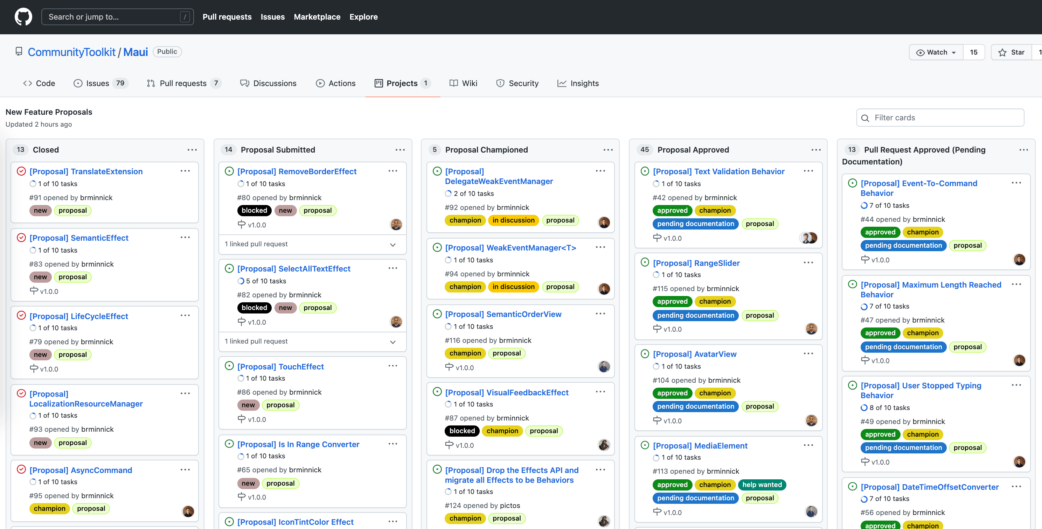Click the open issue icon on RangeSlider card
The image size is (1042, 529).
click(645, 262)
